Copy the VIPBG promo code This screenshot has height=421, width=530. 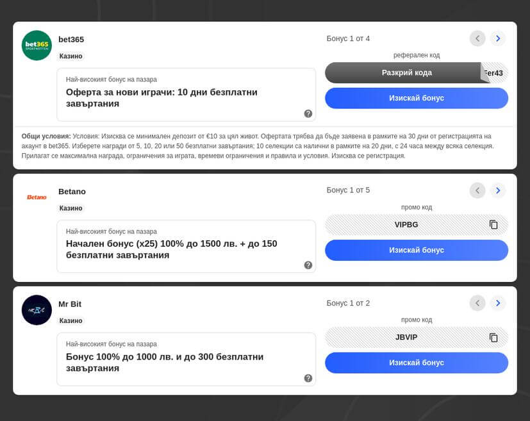click(x=493, y=225)
